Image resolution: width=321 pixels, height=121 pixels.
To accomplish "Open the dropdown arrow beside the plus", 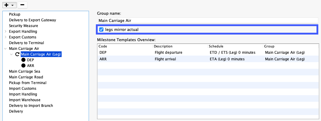I will click(x=13, y=5).
